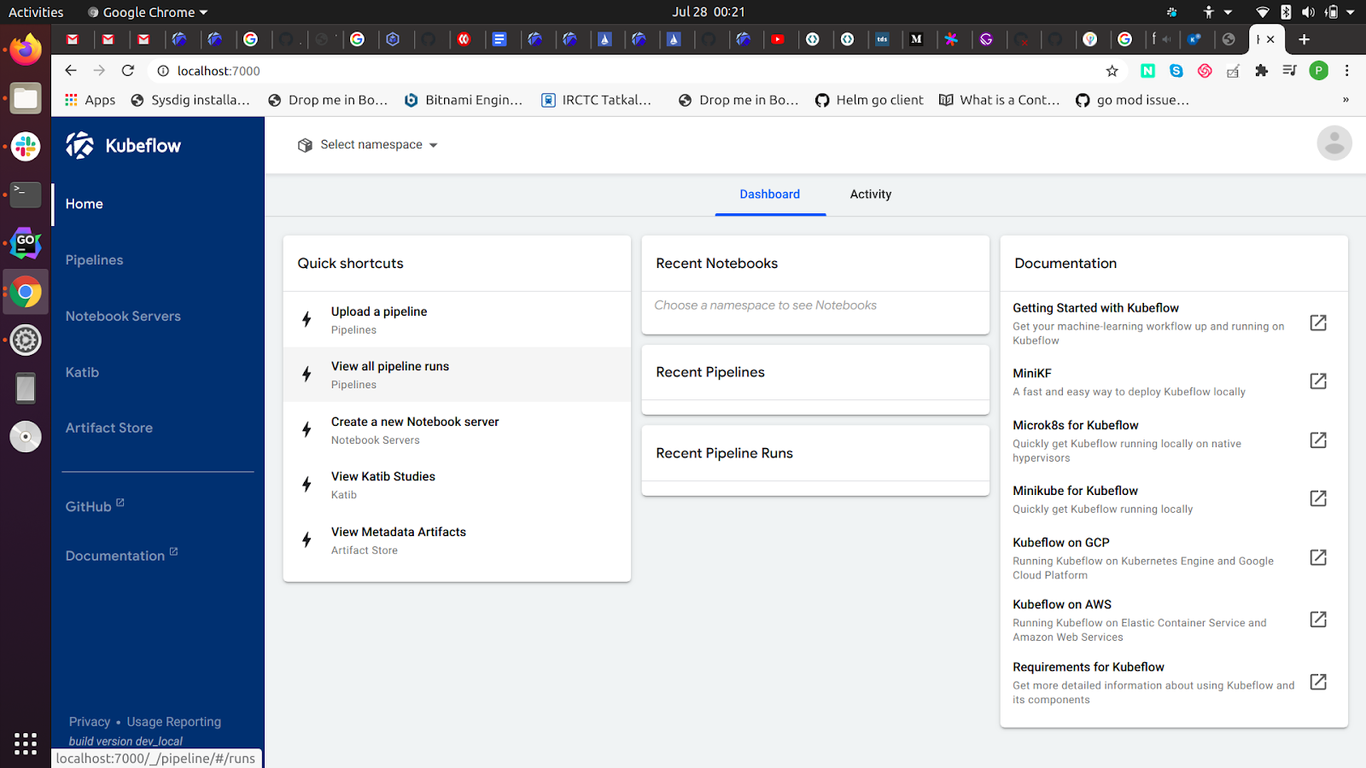
Task: Open Chrome's three-dot menu
Action: [1346, 71]
